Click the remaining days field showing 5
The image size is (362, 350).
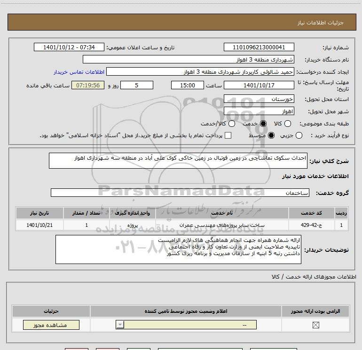click(137, 85)
